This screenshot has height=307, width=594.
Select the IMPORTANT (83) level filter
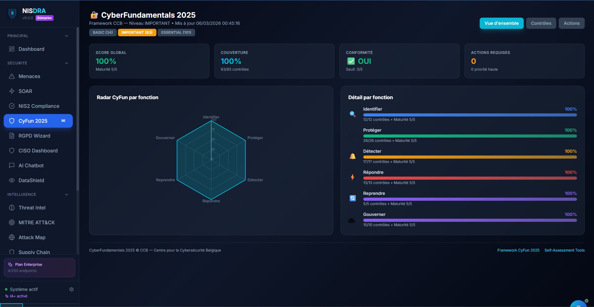click(137, 33)
